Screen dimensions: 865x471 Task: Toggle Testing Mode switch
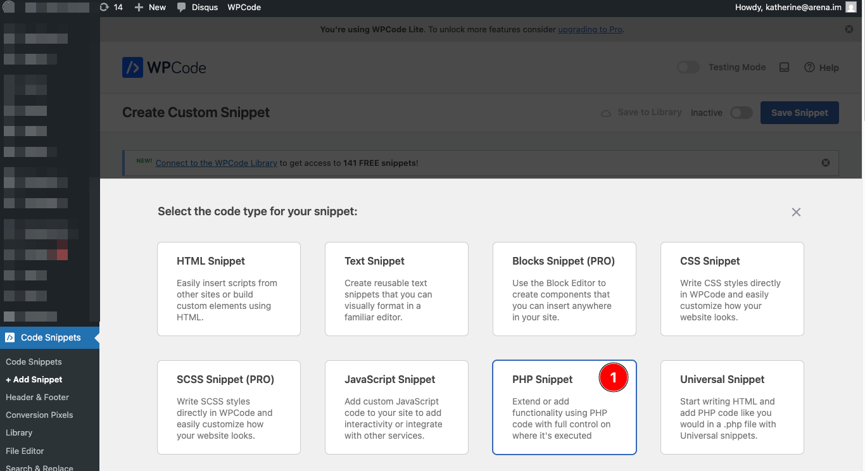tap(688, 67)
